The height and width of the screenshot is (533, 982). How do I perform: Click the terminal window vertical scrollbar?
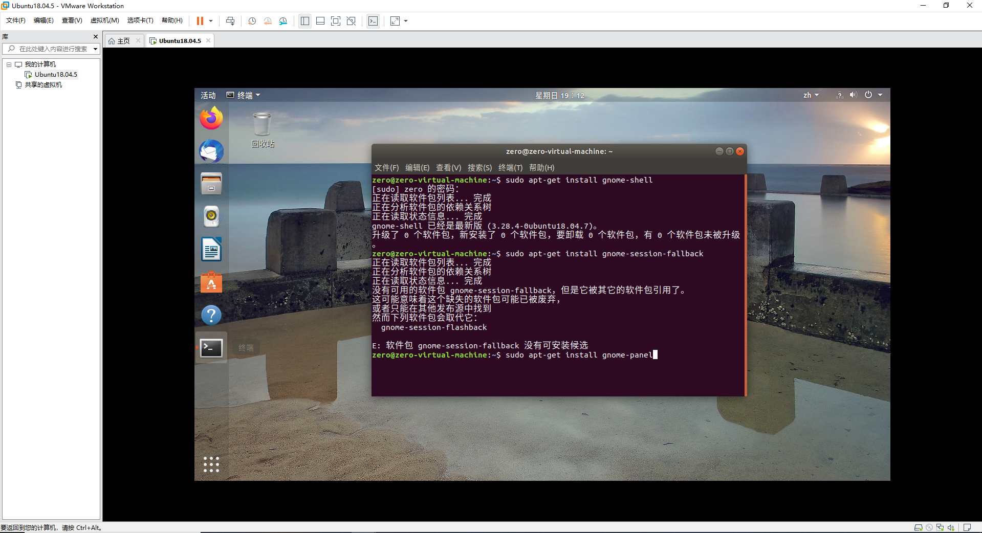[746, 285]
